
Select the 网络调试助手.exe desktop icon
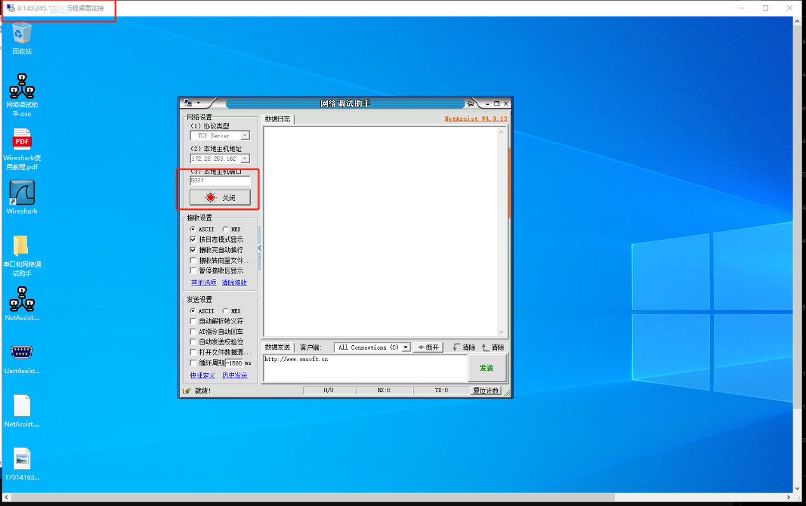[x=22, y=86]
